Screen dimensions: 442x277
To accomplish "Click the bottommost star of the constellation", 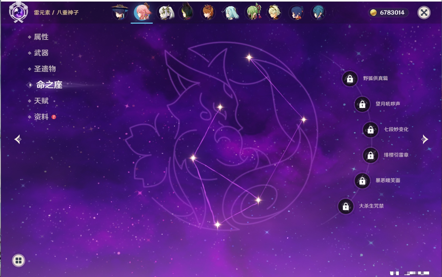I will (x=218, y=225).
